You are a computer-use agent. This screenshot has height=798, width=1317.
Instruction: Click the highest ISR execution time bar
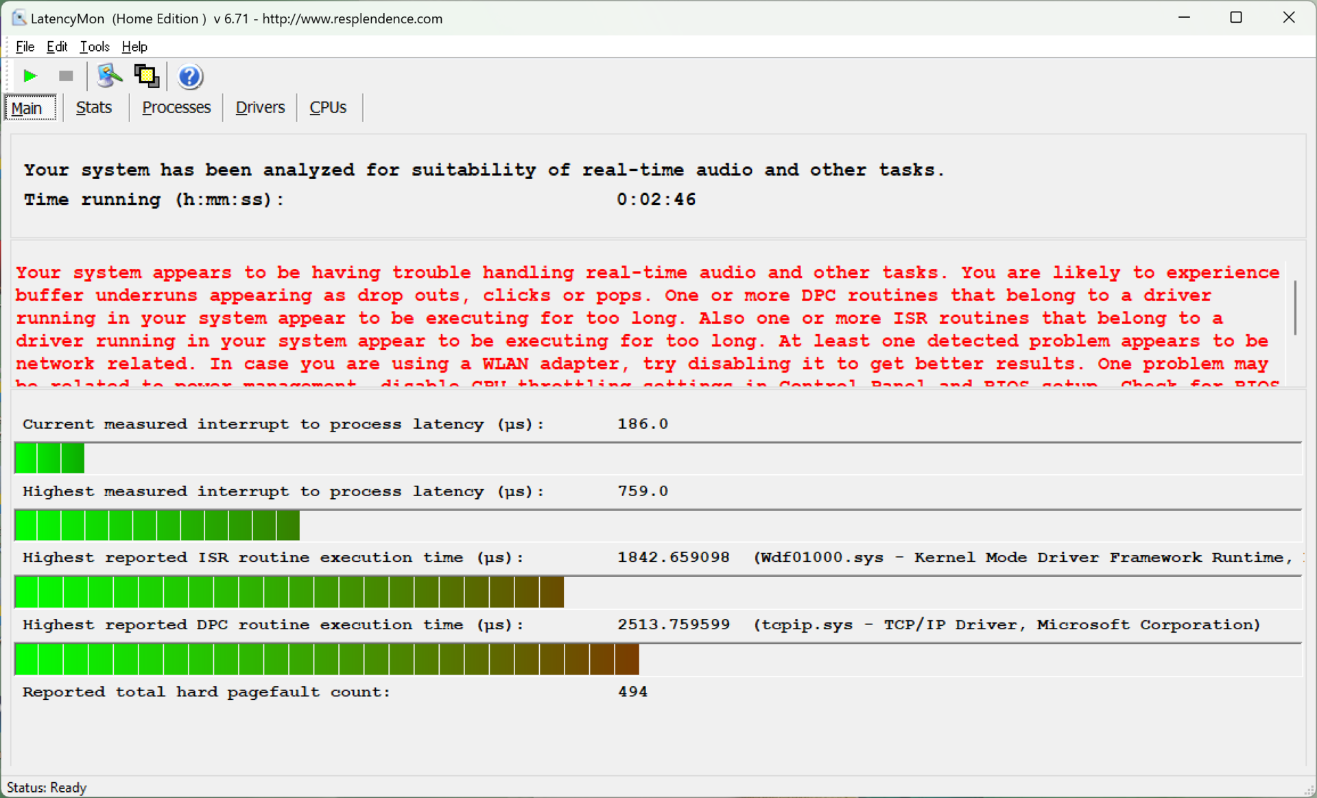(x=289, y=592)
